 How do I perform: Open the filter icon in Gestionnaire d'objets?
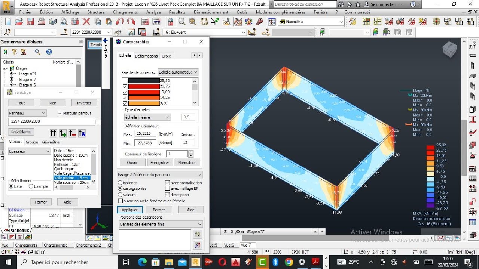tap(15, 52)
